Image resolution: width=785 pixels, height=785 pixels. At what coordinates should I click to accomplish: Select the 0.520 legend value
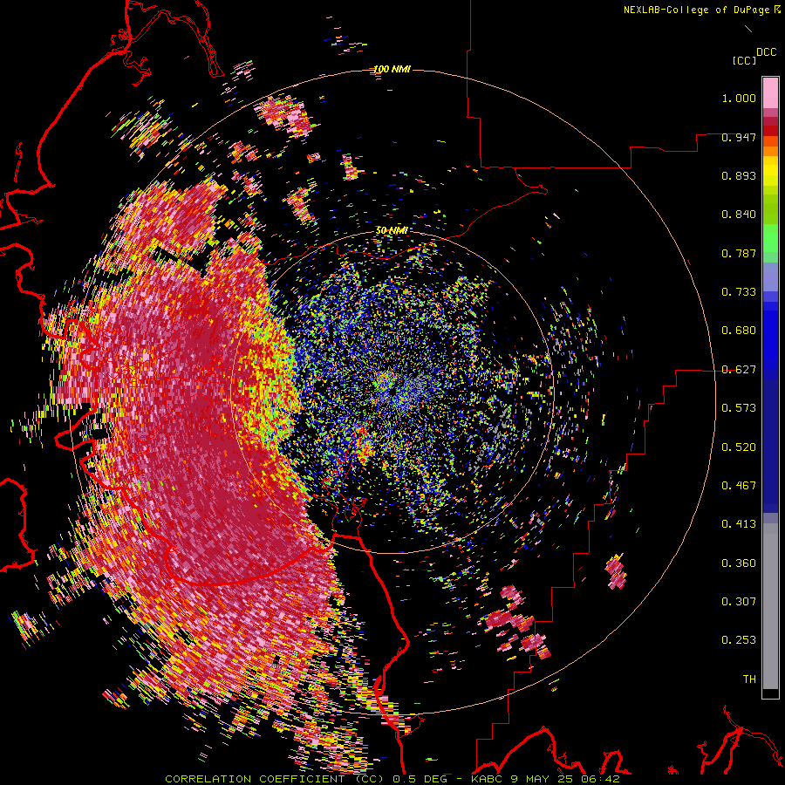click(739, 447)
